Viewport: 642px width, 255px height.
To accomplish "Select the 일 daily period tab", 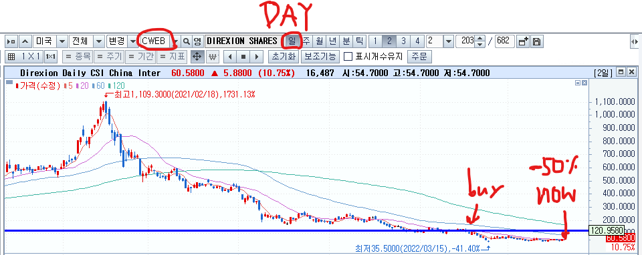I will coord(292,41).
